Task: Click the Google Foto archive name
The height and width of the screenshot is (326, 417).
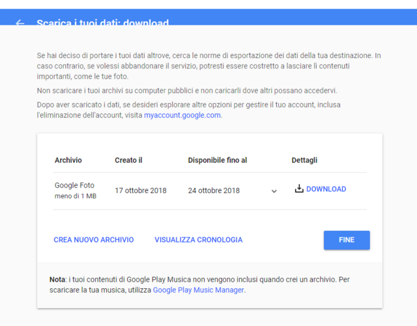Action: 74,185
